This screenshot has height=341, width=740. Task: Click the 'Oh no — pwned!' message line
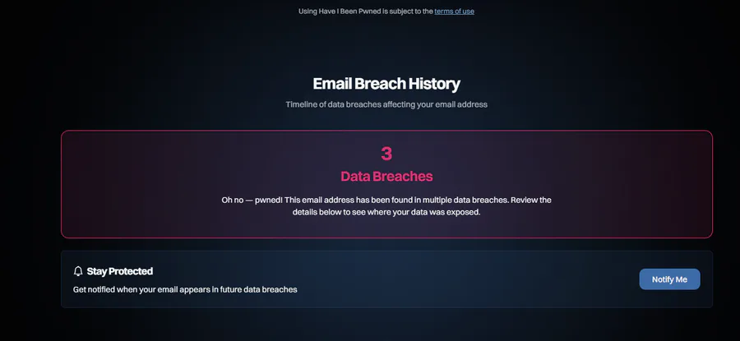pos(386,200)
